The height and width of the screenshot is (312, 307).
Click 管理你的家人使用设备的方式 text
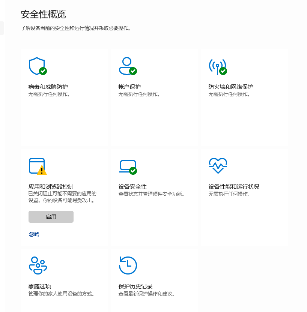[61, 294]
